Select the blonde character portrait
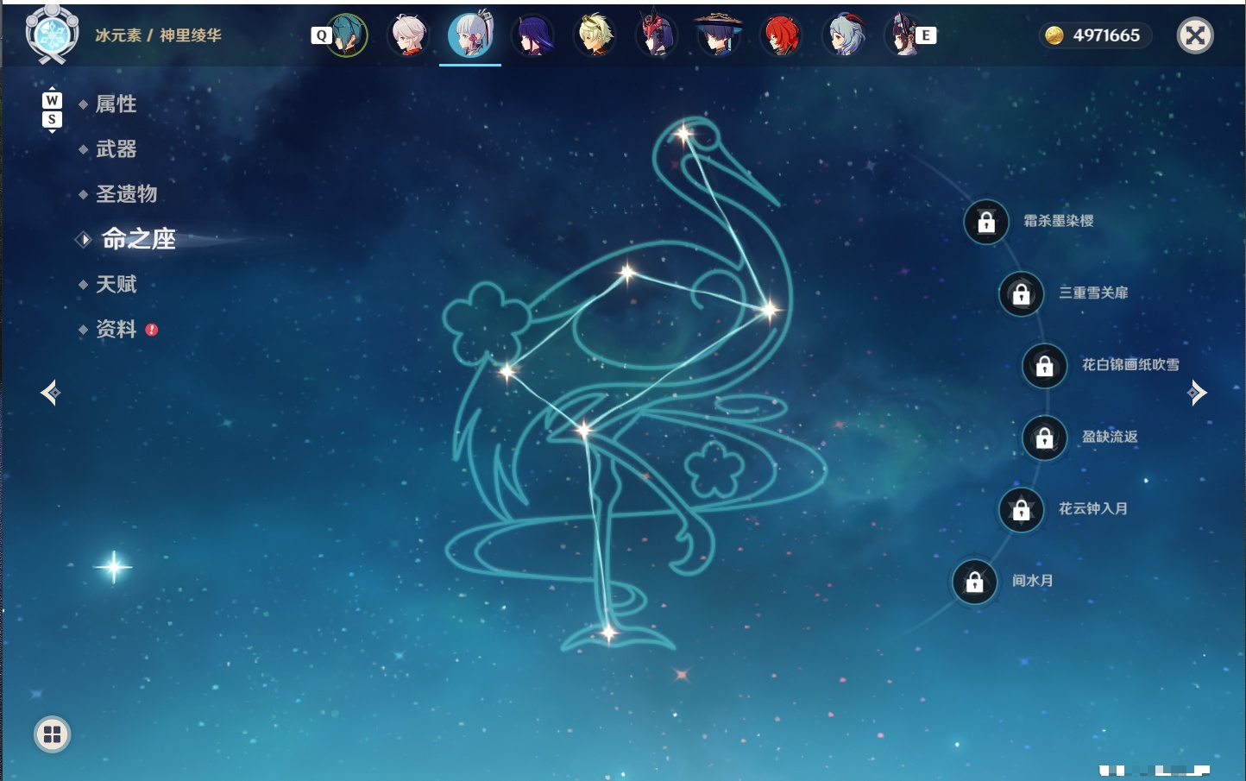This screenshot has width=1246, height=781. [x=595, y=35]
